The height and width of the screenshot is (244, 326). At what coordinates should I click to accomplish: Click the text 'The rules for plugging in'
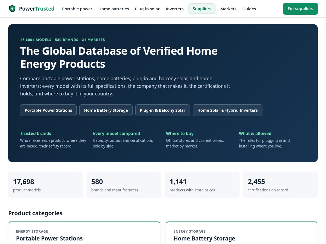pos(261,140)
